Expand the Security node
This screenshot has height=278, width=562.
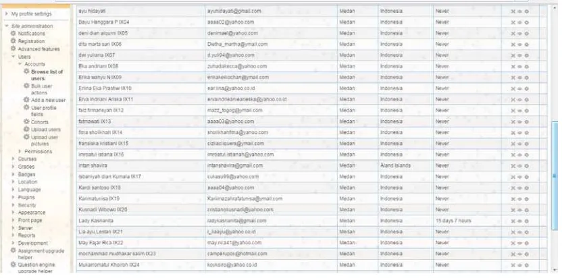click(x=14, y=205)
